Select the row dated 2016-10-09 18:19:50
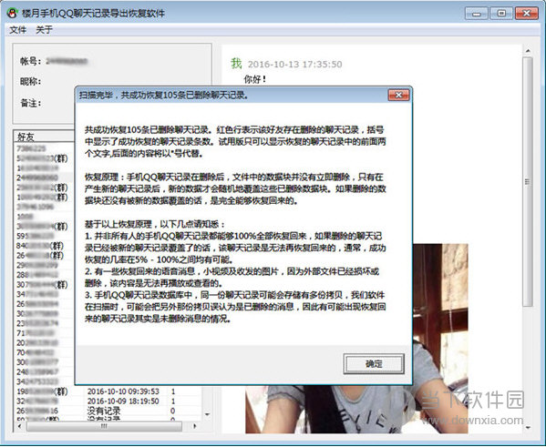Screen dimensions: 546x447 [108, 401]
